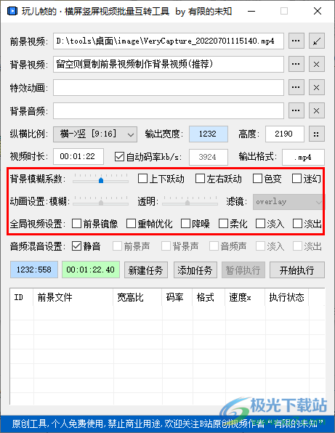Click the 新建任务 button
This screenshot has width=335, height=433.
coord(145,270)
